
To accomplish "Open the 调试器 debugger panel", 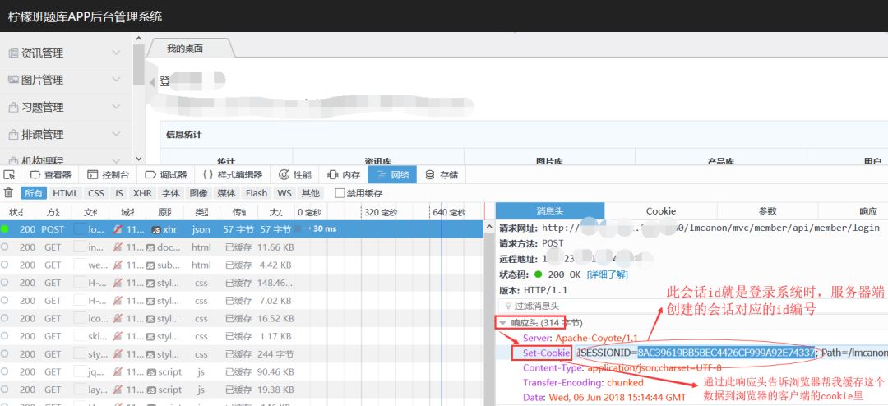I will point(166,174).
